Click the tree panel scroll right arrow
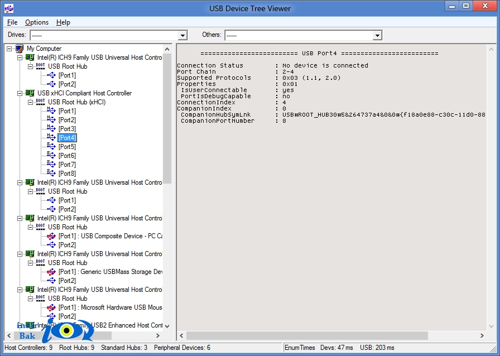This screenshot has height=356, width=500. [157, 335]
